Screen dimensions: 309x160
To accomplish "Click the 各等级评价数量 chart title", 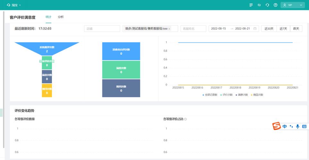I will [x=25, y=119].
